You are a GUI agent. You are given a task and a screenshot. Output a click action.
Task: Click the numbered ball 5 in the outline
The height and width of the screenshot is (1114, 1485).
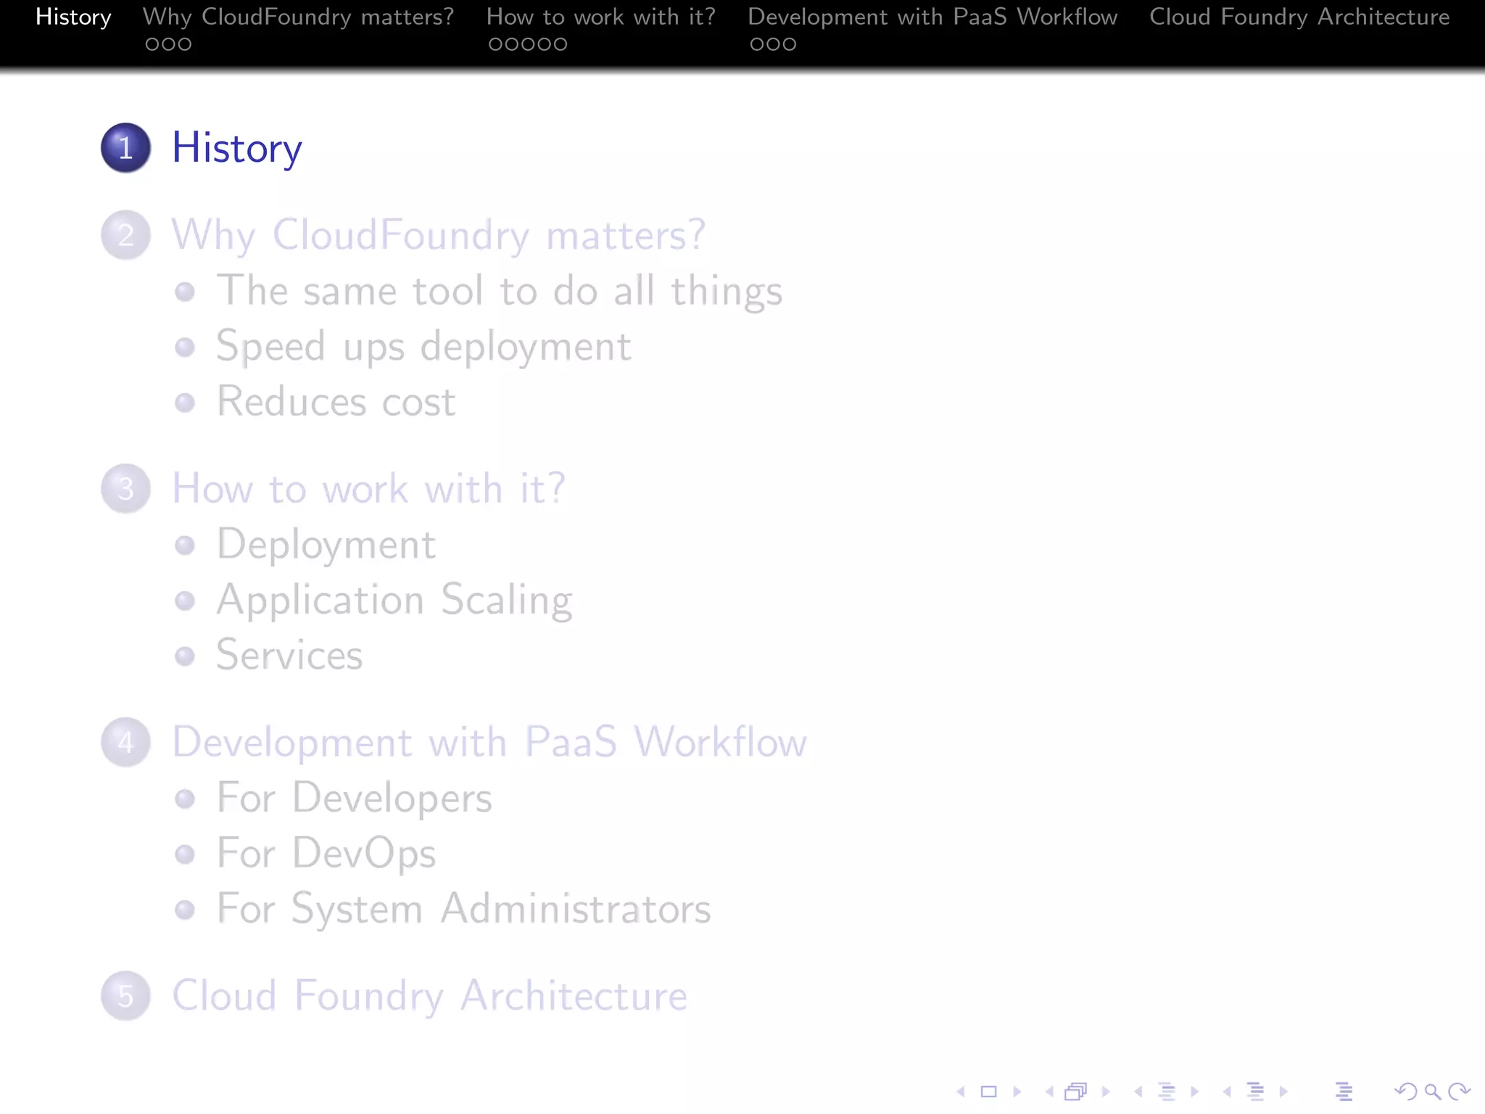click(x=126, y=996)
